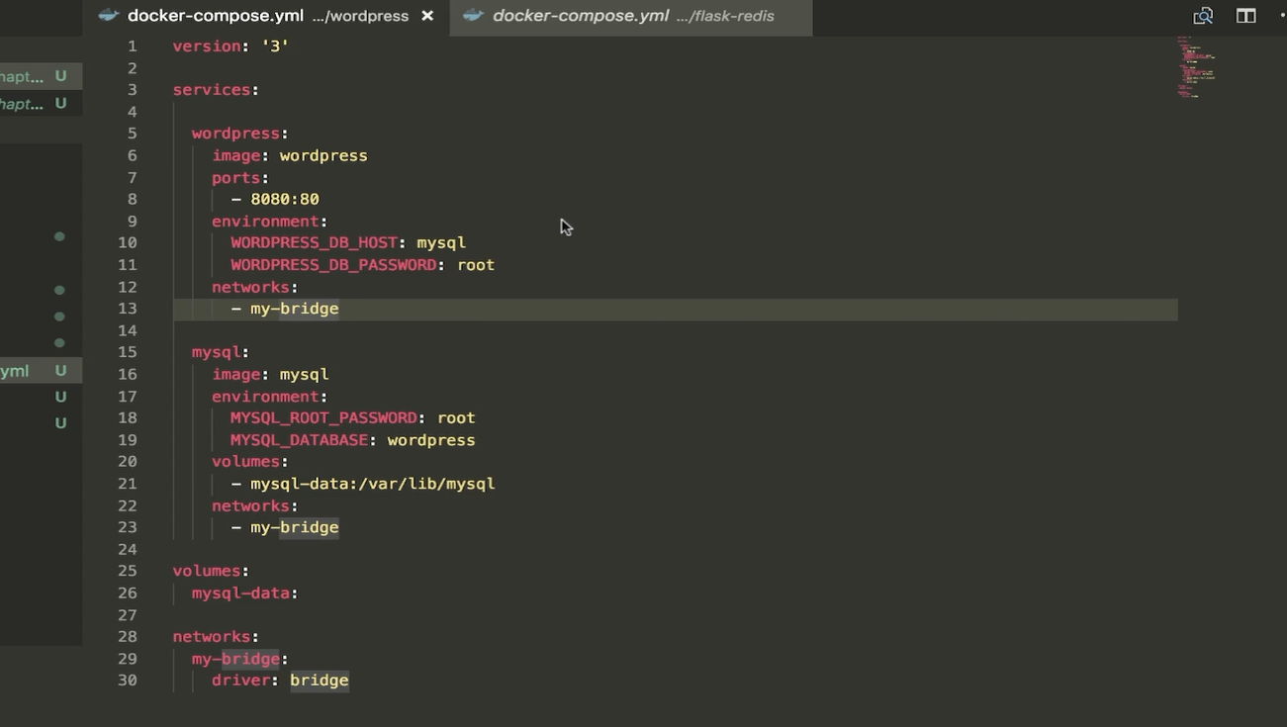
Task: Click the Split Editor icon
Action: 1245,16
